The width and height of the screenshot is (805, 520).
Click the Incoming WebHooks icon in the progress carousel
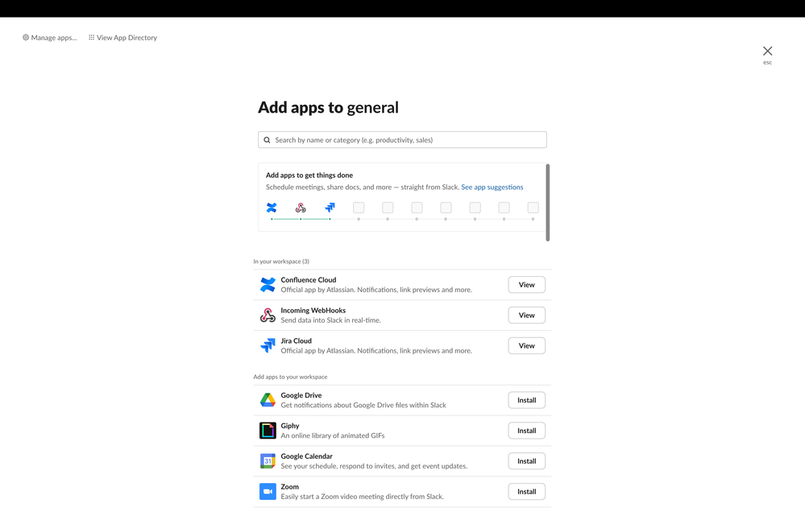pyautogui.click(x=301, y=208)
